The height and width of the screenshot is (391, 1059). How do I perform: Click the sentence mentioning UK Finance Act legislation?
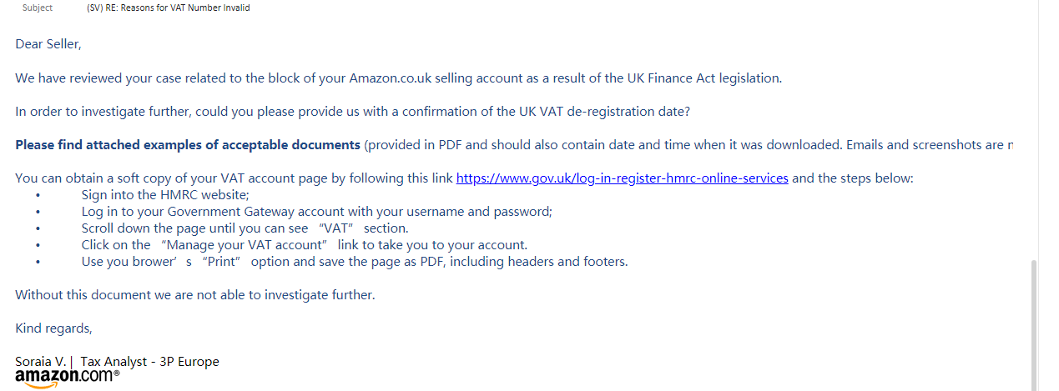click(399, 78)
